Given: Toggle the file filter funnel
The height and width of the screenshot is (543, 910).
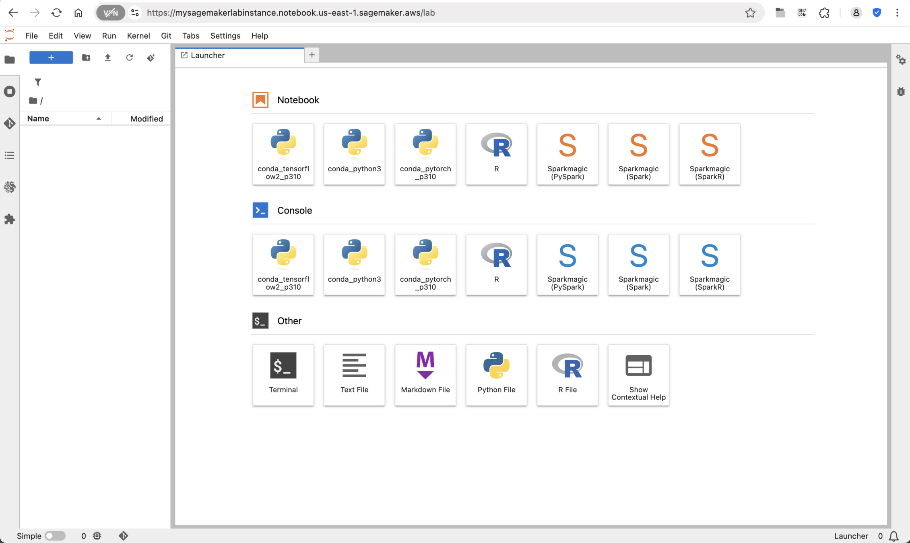Looking at the screenshot, I should 38,82.
